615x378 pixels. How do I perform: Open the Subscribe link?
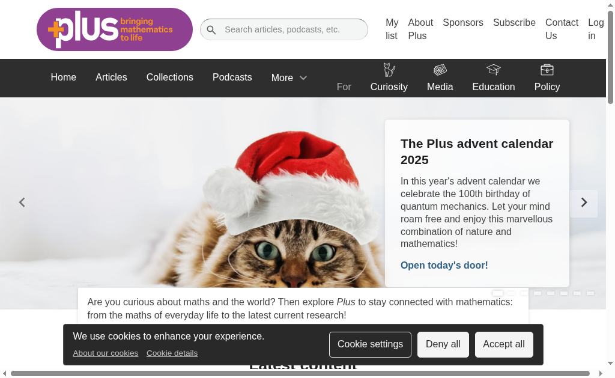coord(514,23)
